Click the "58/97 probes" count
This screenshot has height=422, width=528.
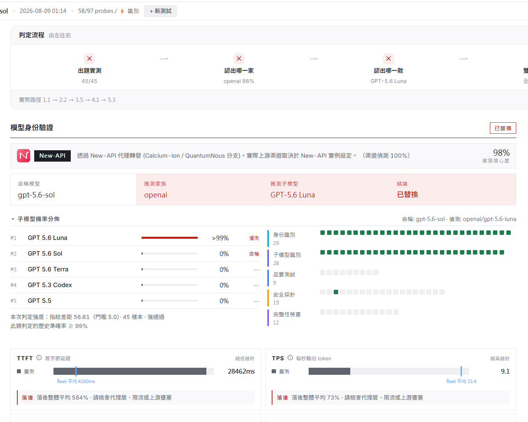click(x=96, y=11)
